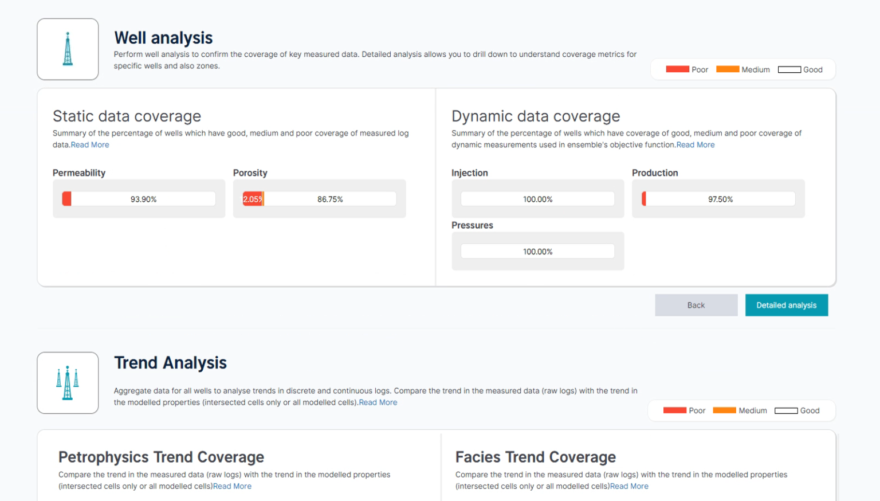
Task: Select the Production 97.50% coverage bar
Action: coord(718,199)
